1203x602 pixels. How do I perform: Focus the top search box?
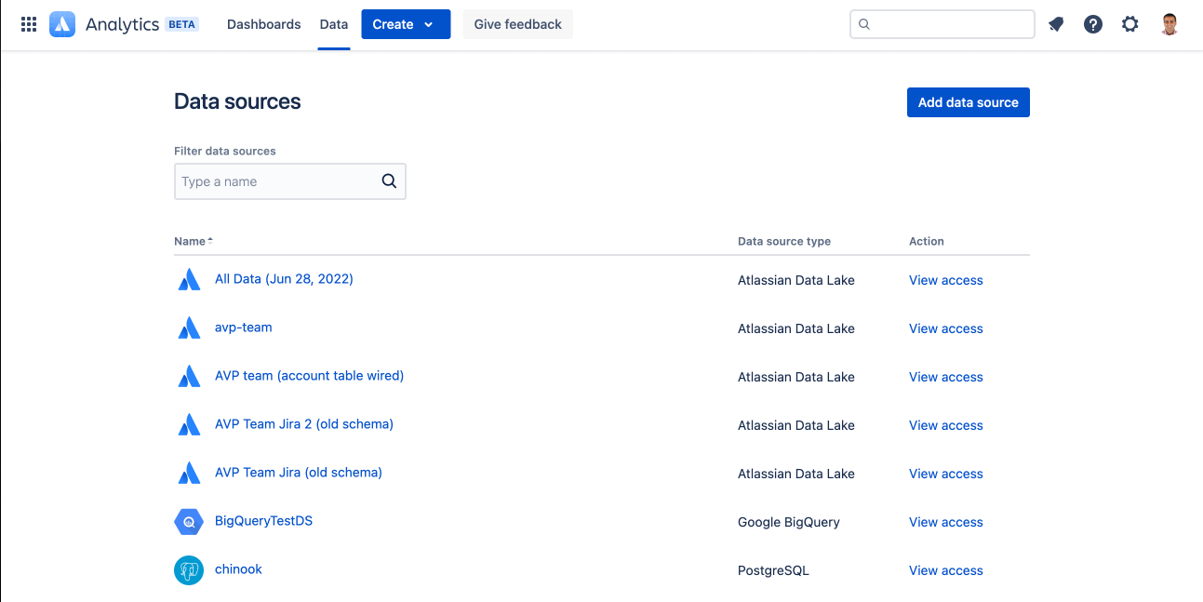942,24
